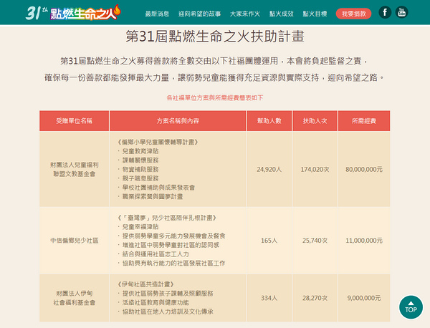Click 財團法人伊甸社會福利基金會 cell
Image resolution: width=430 pixels, height=328 pixels.
point(74,298)
